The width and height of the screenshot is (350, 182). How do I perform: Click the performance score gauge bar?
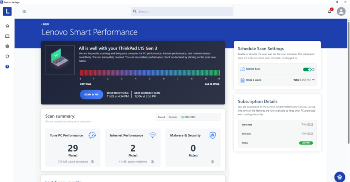click(x=150, y=73)
